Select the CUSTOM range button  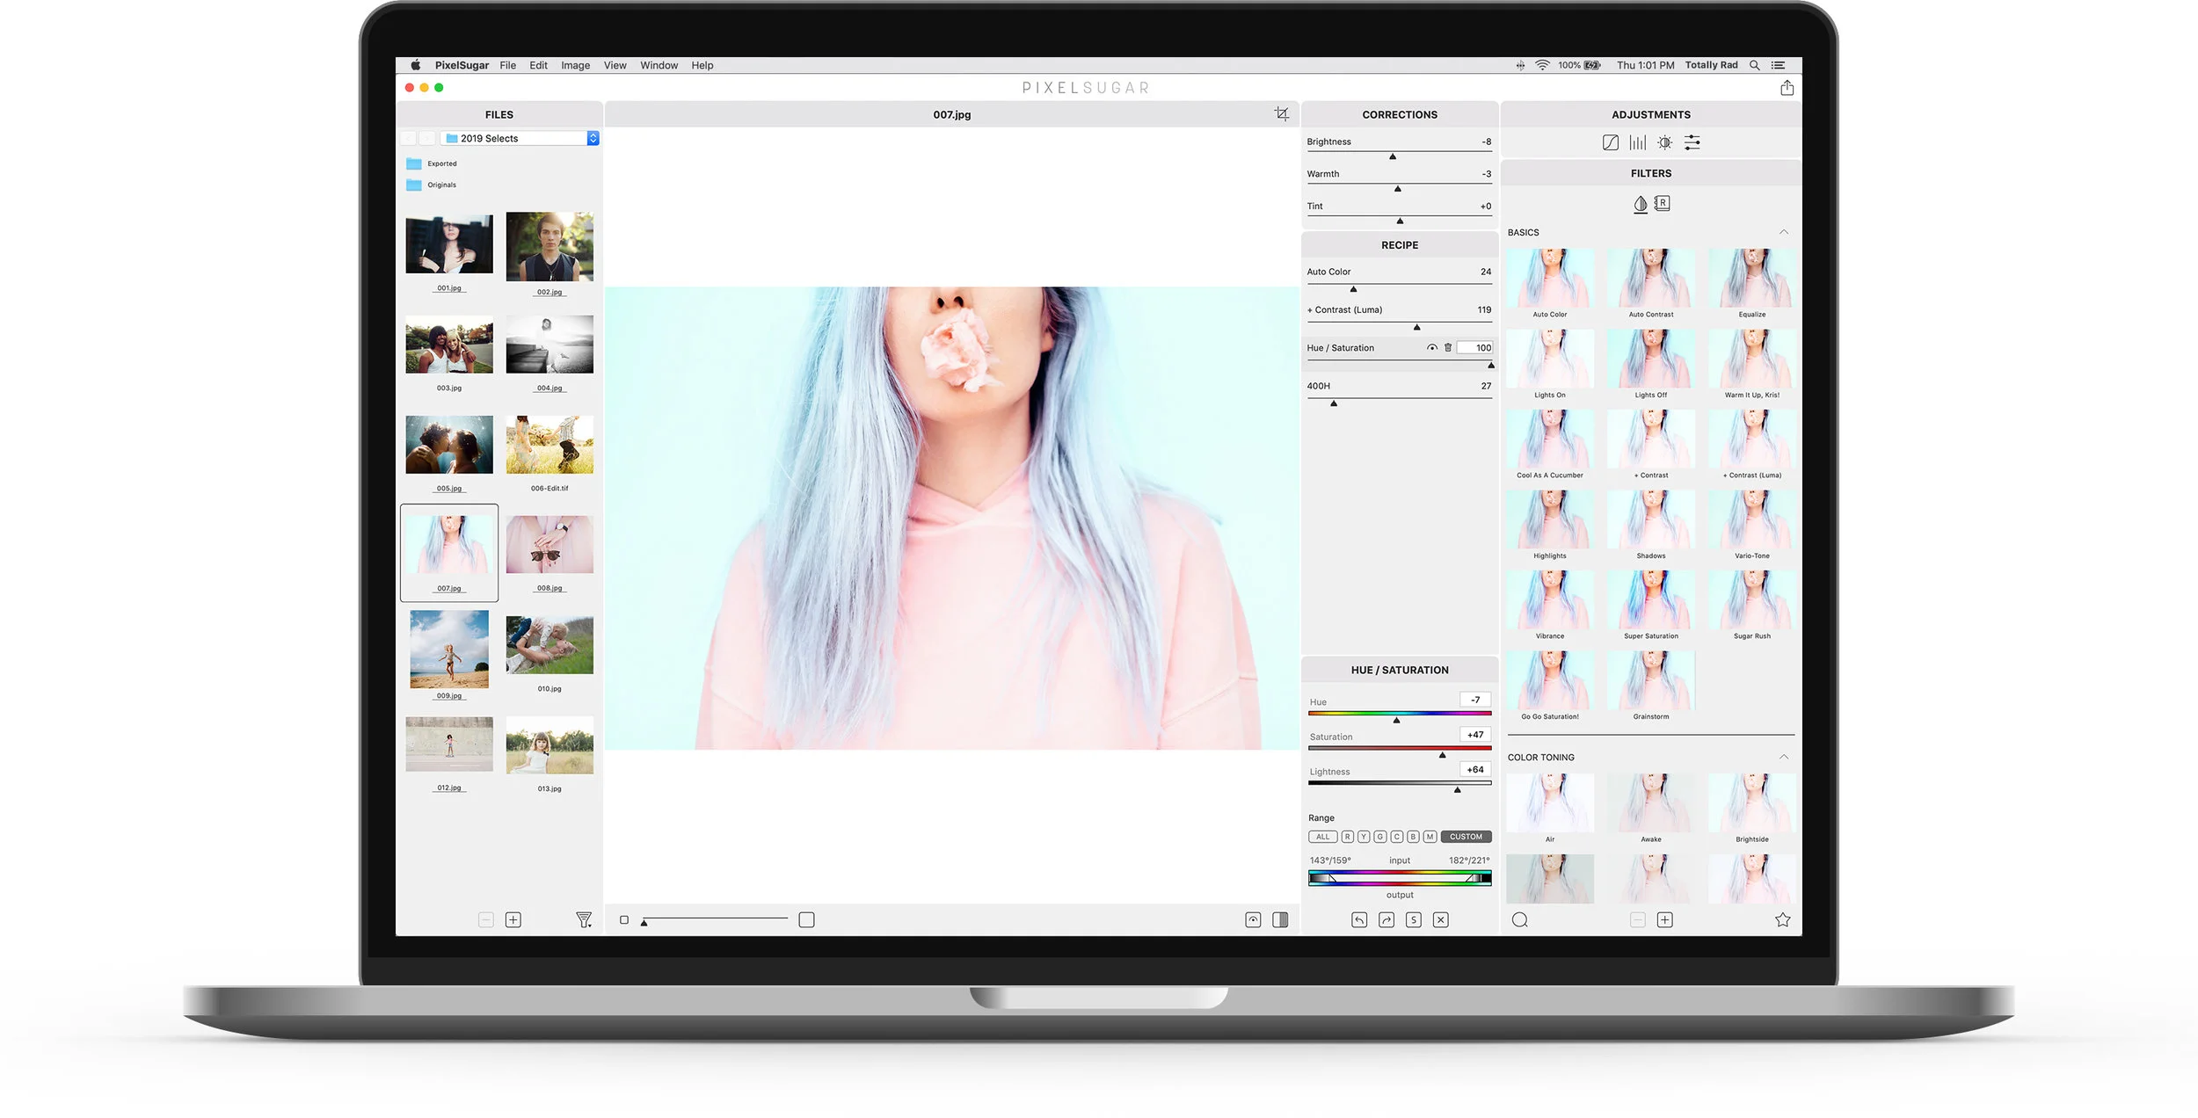(x=1466, y=837)
